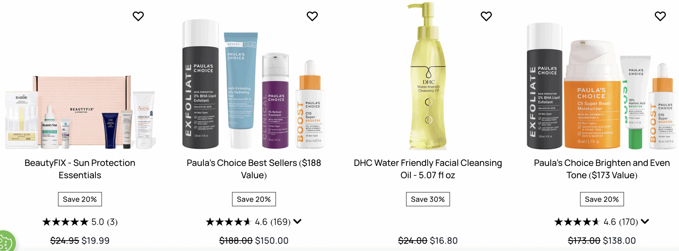
Task: Open Paula's Choice Best Sellers product image
Action: click(254, 84)
